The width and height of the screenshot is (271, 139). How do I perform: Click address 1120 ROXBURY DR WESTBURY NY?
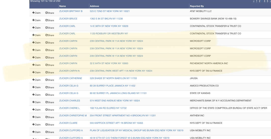click(x=109, y=34)
